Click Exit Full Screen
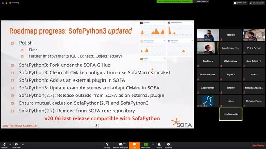The width and height of the screenshot is (266, 149). pos(257,3)
